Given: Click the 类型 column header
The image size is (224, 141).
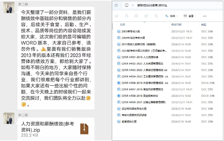Looking at the screenshot, I should tap(204, 25).
